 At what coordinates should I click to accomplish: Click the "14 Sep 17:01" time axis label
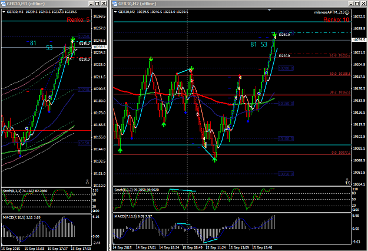click(x=146, y=247)
